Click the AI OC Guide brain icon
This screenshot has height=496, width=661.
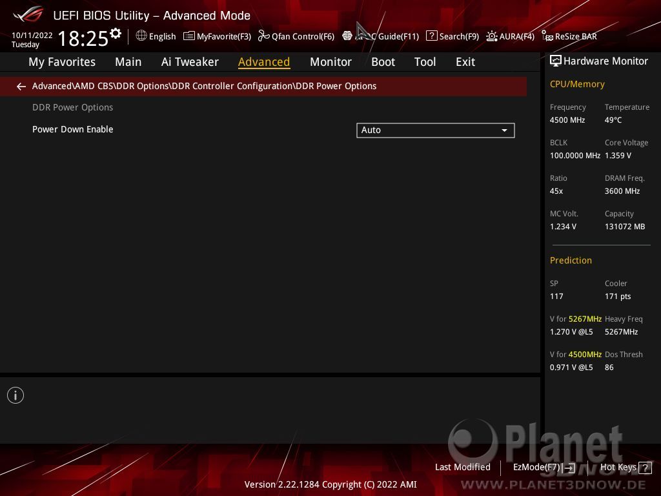tap(347, 36)
